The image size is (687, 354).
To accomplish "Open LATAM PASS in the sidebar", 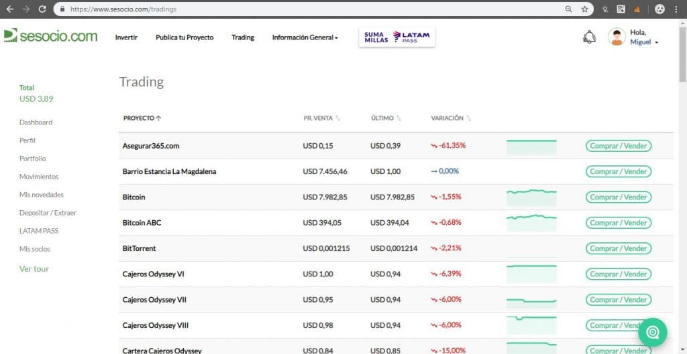I will pyautogui.click(x=38, y=231).
